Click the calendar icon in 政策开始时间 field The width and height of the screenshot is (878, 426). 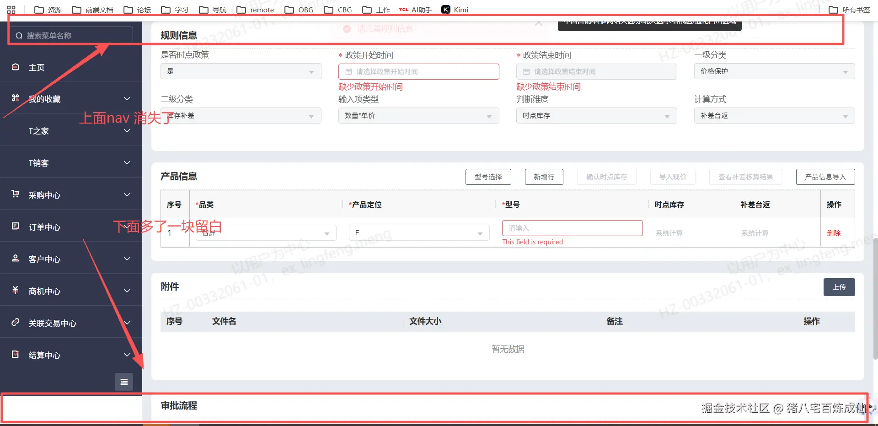click(x=348, y=71)
